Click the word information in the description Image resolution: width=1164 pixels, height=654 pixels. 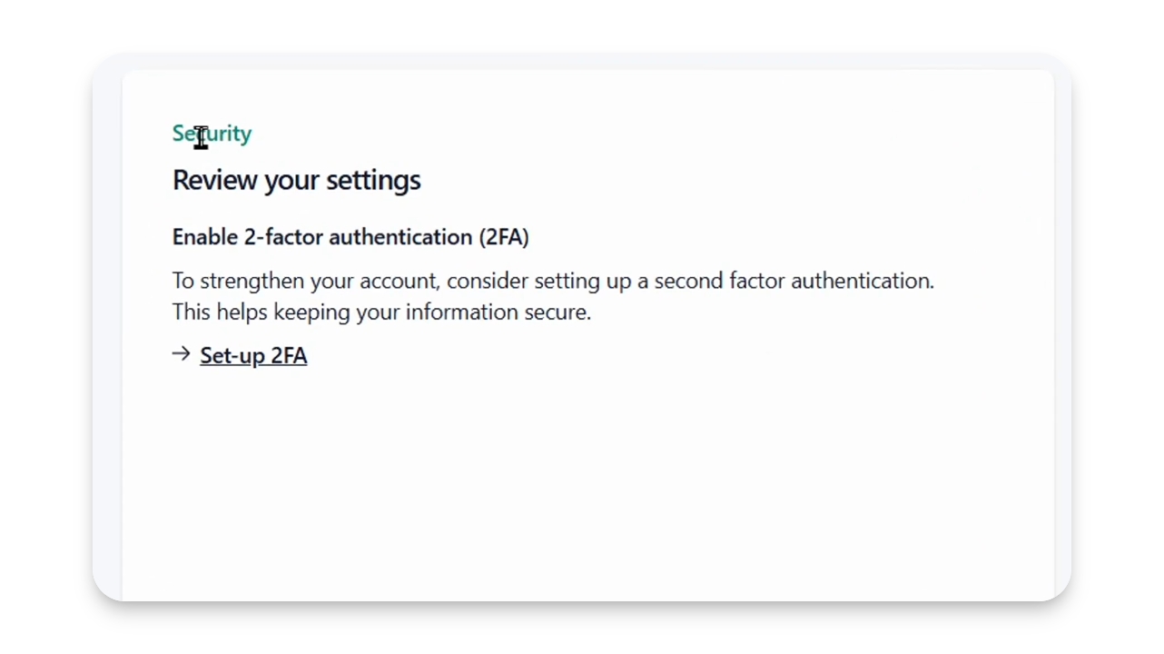coord(461,312)
